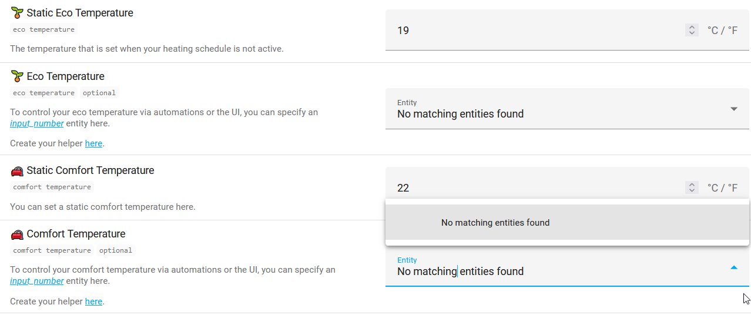This screenshot has height=315, width=751.
Task: Click the seedling icon beside Eco Temperature heading
Action: coord(17,76)
